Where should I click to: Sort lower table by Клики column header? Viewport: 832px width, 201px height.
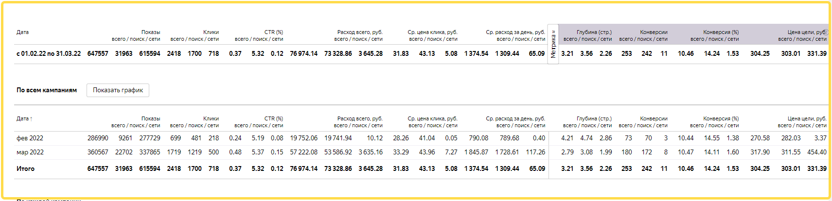pos(211,118)
